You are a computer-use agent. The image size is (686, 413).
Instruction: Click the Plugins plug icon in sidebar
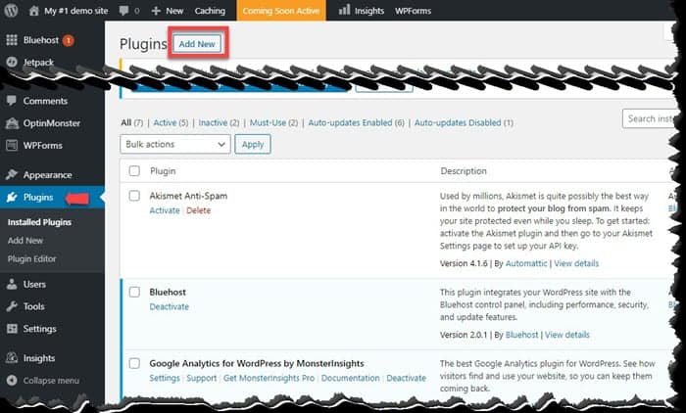coord(12,197)
